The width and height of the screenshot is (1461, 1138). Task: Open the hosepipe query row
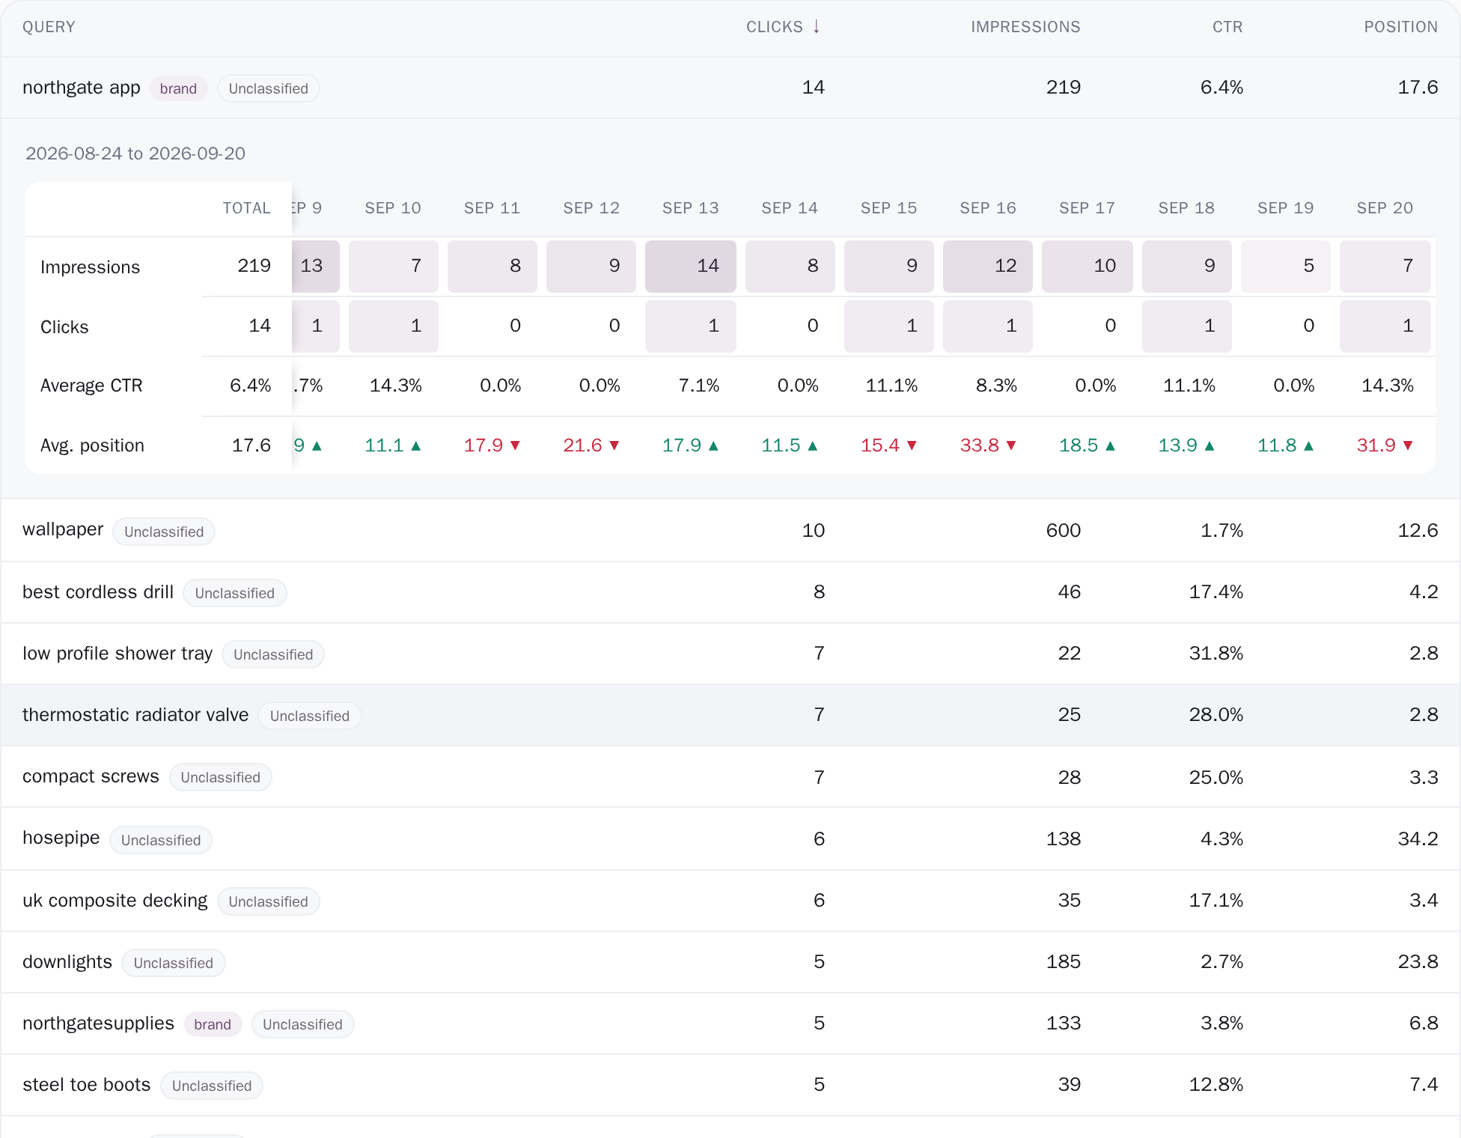point(730,838)
